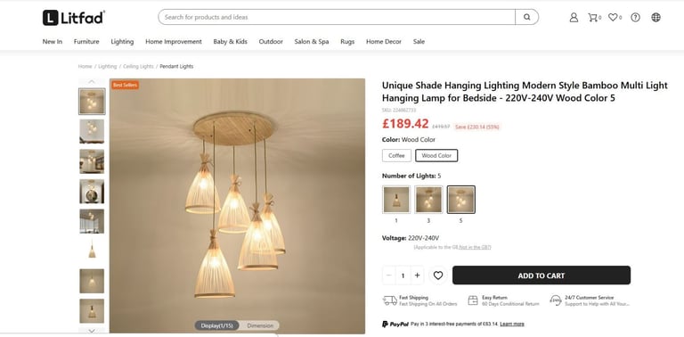This screenshot has height=337, width=684.
Task: Switch to the Dimension tab
Action: click(x=260, y=325)
